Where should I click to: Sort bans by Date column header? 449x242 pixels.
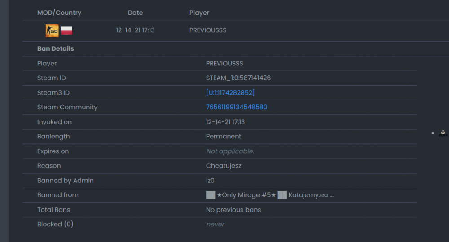point(135,13)
